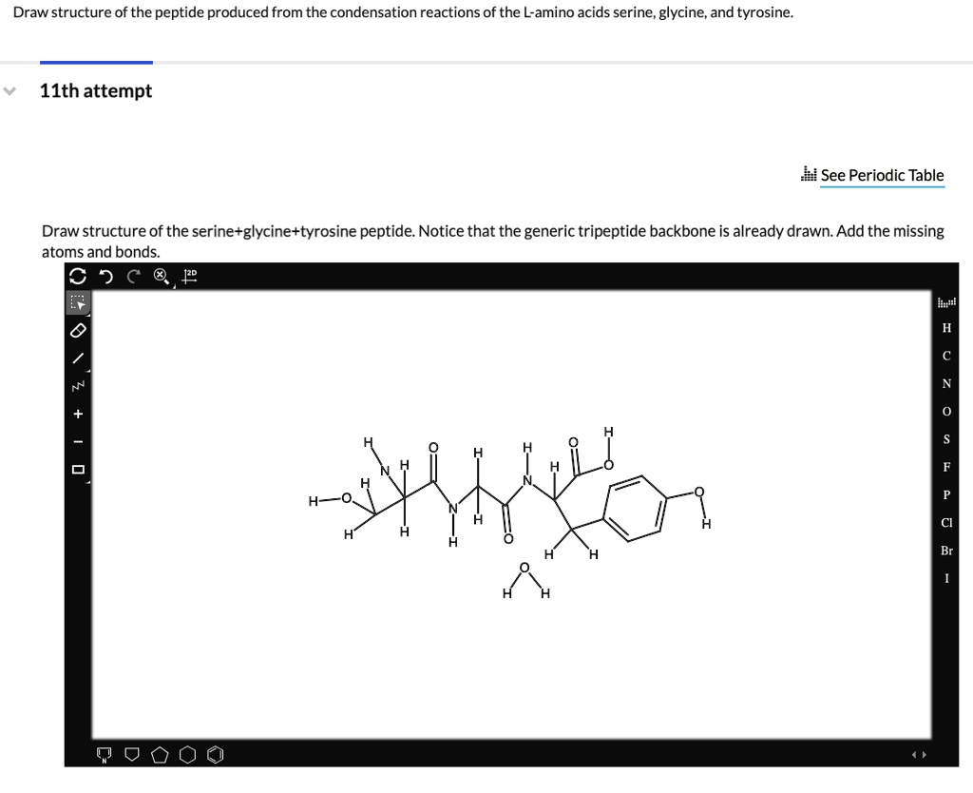This screenshot has width=973, height=793.
Task: Expand the scroll arrows at canvas bottom right
Action: coord(920,752)
